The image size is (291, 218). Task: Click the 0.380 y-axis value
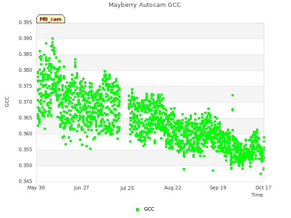pyautogui.click(x=25, y=70)
